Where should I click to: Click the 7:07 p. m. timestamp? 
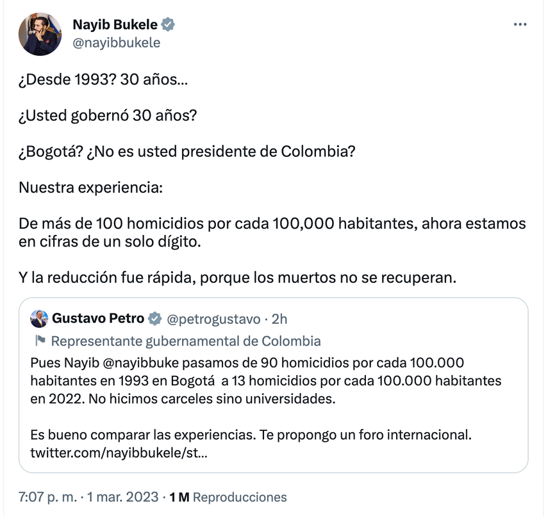pyautogui.click(x=49, y=497)
